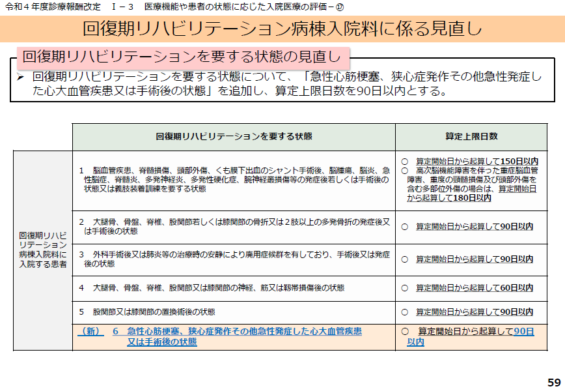
Task: Click the column header 算定上限日数
Action: pos(471,136)
